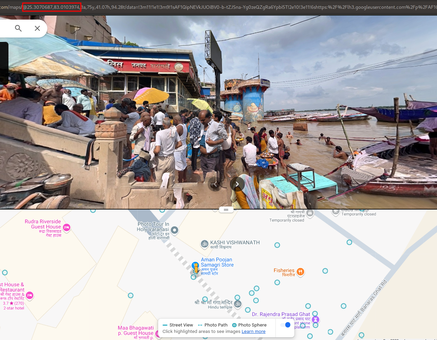Click the hotel pin beside the 2-star hotel label

coord(29,295)
